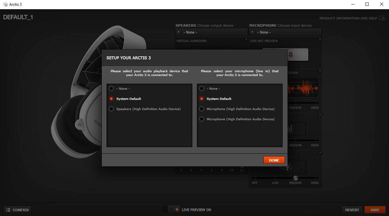Select System Default playback device radio
This screenshot has height=216, width=389.
111,99
